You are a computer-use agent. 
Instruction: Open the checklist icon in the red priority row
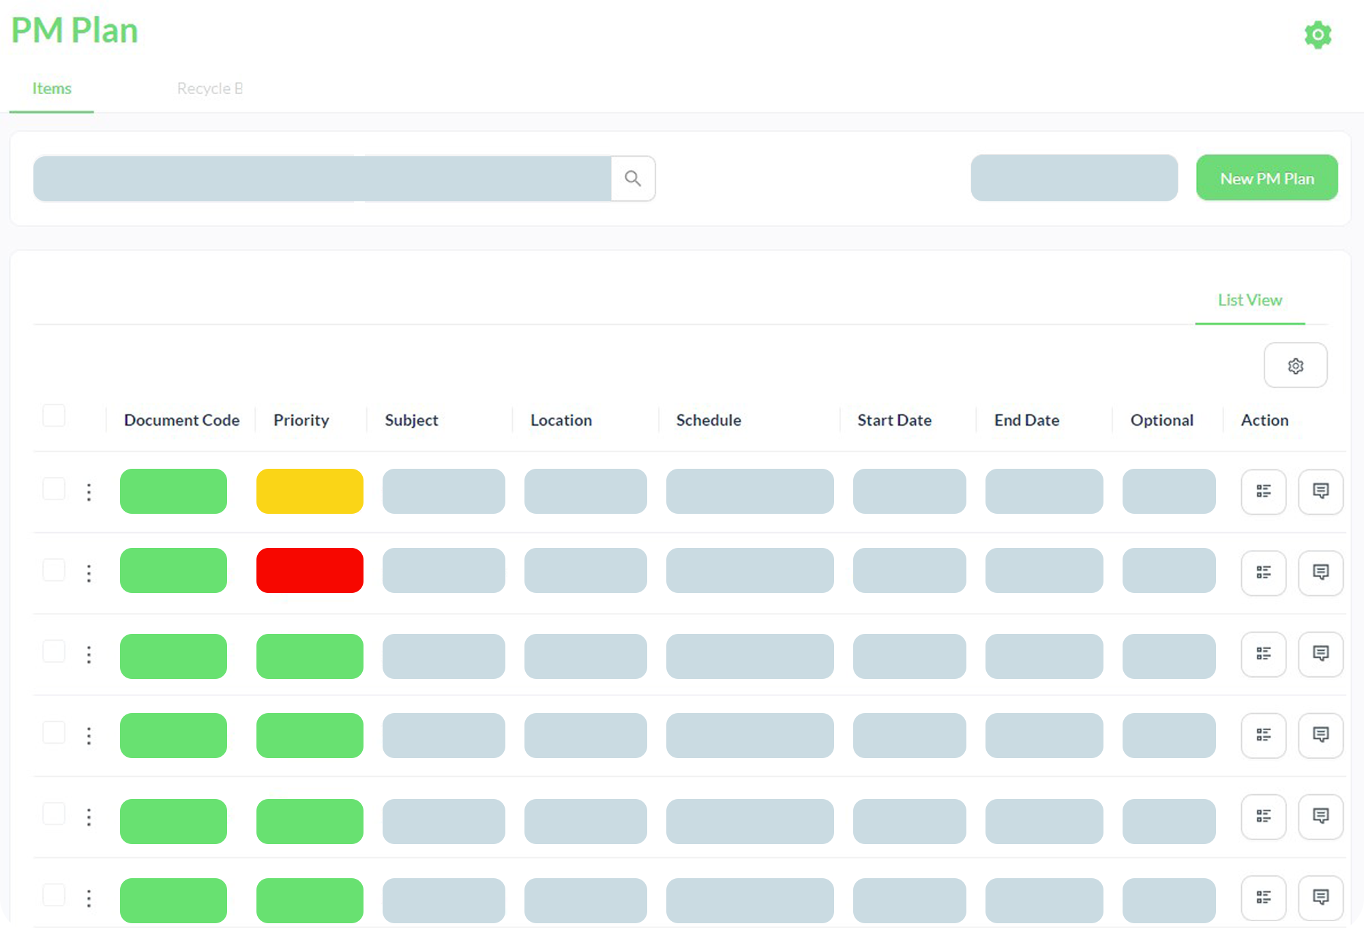[x=1263, y=572]
